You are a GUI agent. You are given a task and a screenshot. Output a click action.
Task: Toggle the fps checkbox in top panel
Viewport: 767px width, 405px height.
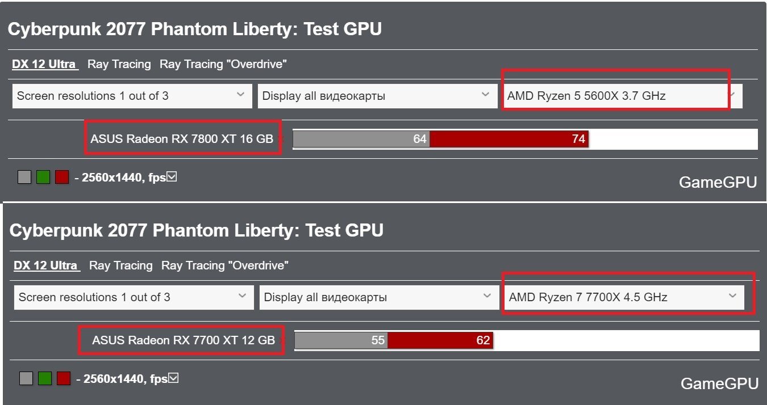click(172, 177)
